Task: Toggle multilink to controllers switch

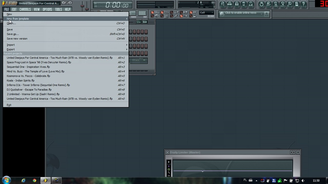Action: click(x=191, y=16)
